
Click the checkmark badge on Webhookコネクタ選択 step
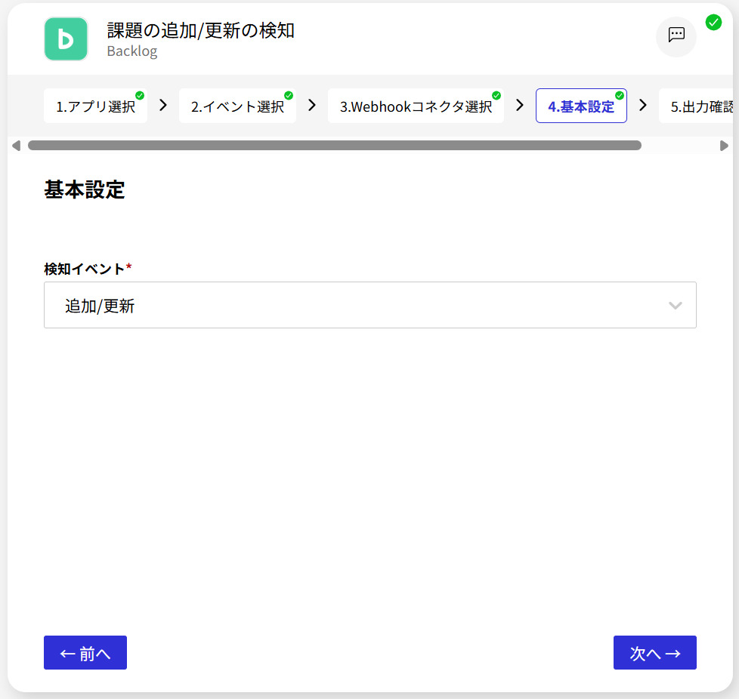click(496, 95)
